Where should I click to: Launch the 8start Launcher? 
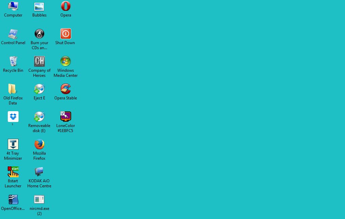[13, 172]
